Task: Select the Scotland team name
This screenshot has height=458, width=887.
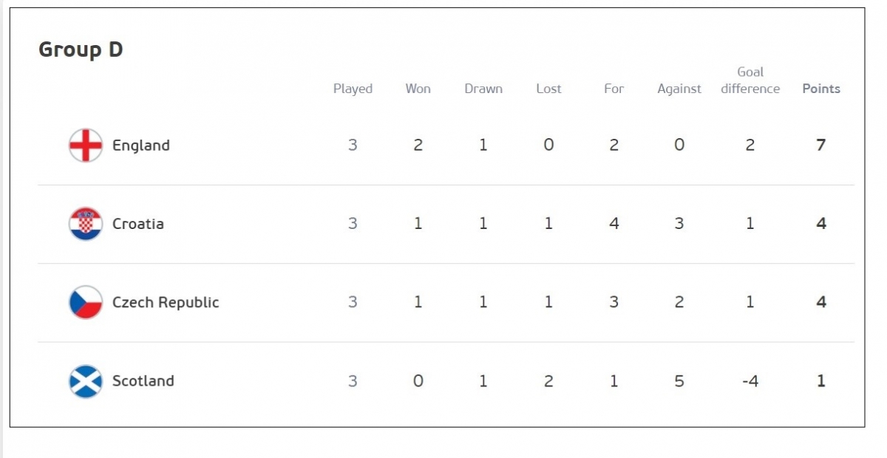Action: (143, 381)
